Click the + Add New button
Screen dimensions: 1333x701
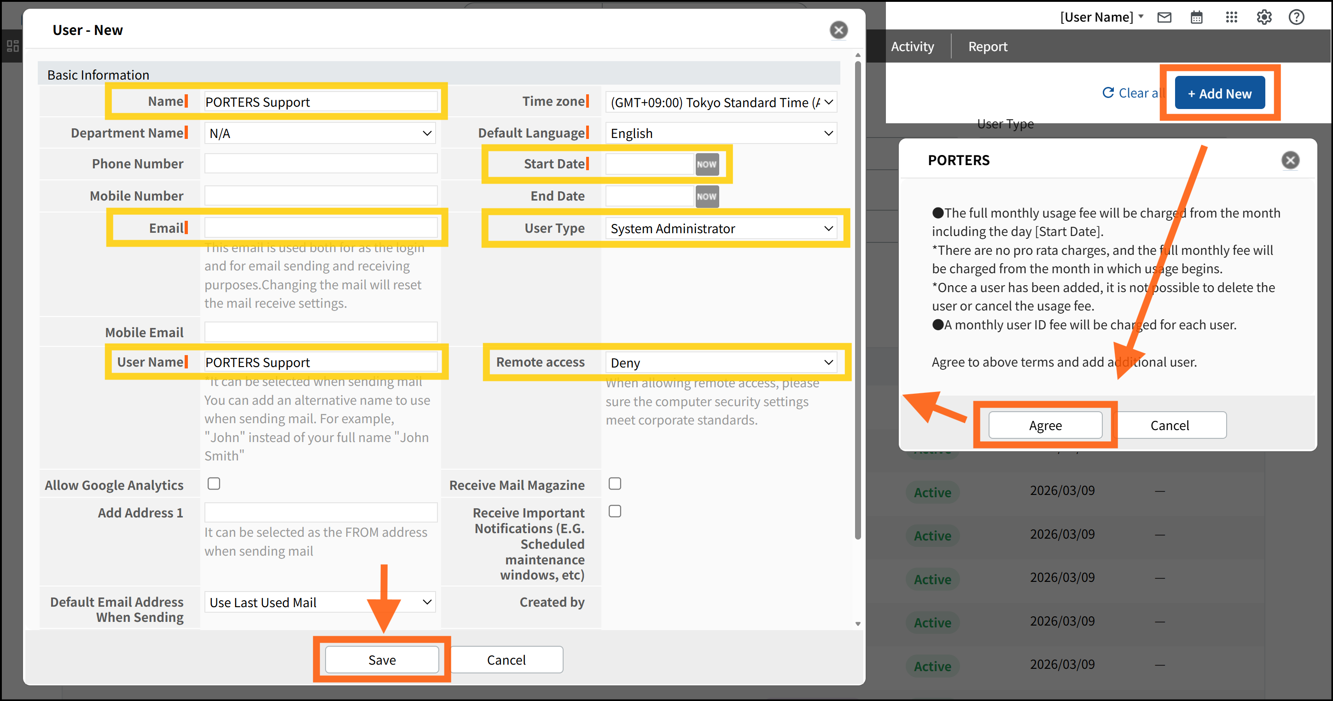pos(1220,93)
